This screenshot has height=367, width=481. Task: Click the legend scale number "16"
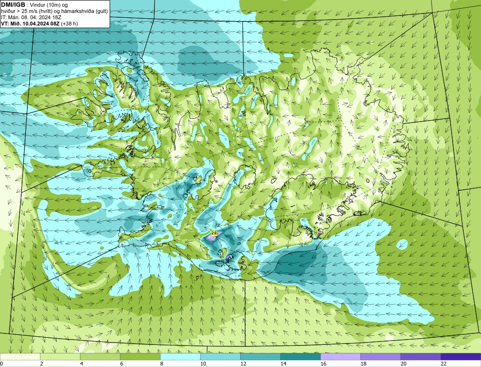tap(323, 364)
